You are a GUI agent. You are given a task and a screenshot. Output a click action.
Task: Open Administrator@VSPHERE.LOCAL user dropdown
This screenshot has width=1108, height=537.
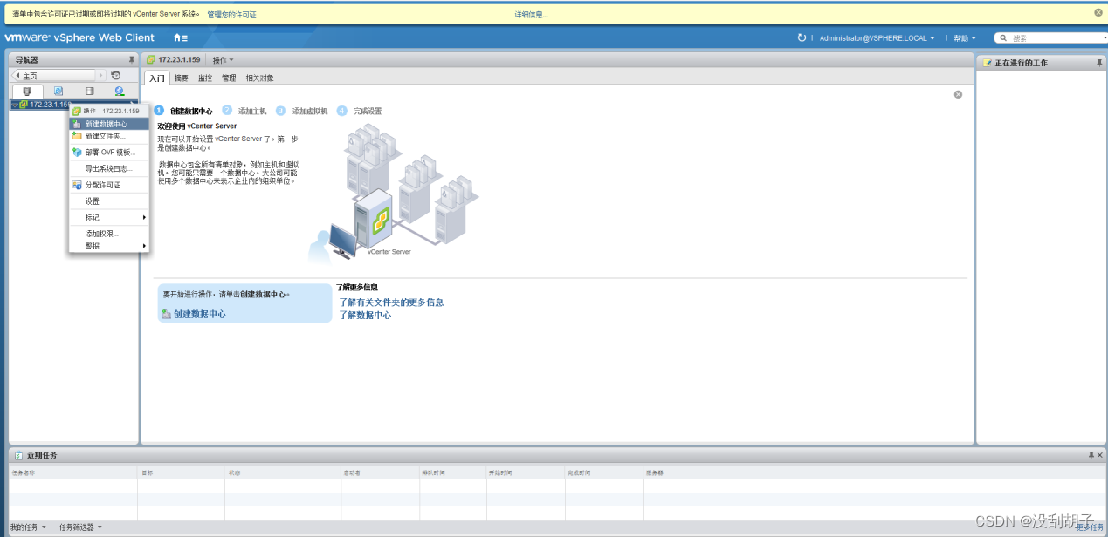877,38
